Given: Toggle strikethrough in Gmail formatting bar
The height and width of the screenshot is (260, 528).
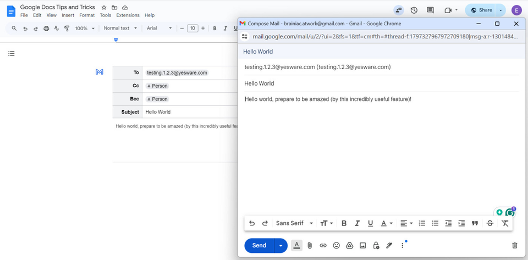Looking at the screenshot, I should click(490, 223).
